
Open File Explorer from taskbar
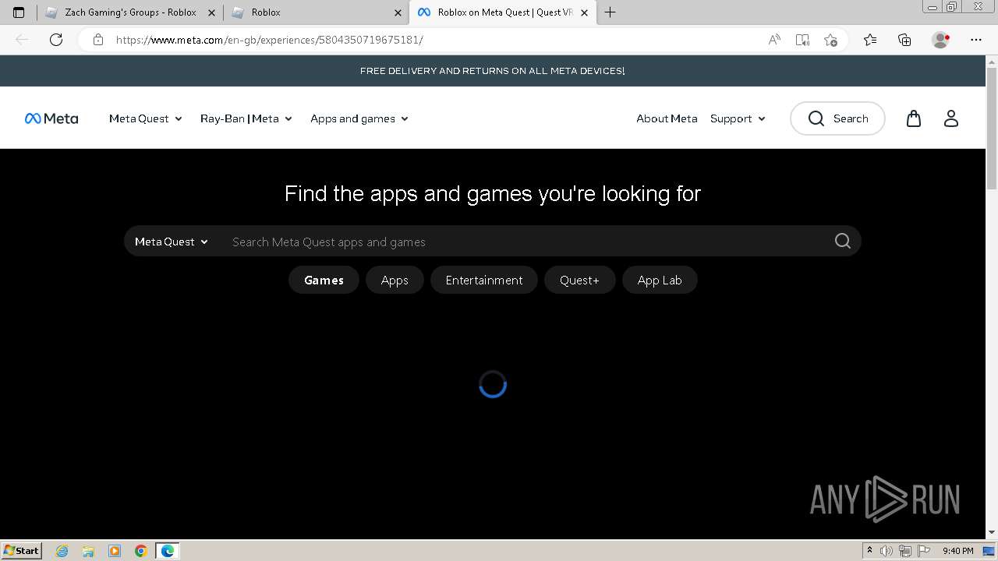pos(88,551)
